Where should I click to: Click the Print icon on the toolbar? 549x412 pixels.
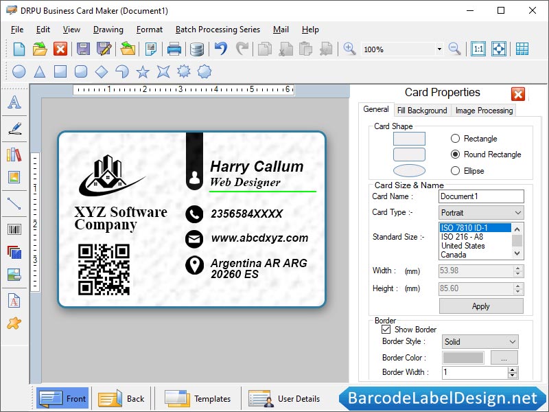coord(174,49)
